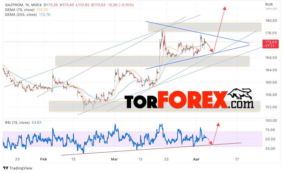Image resolution: width=283 pixels, height=173 pixels.
Task: Click the 156.00 price axis label
Action: pyautogui.click(x=271, y=94)
